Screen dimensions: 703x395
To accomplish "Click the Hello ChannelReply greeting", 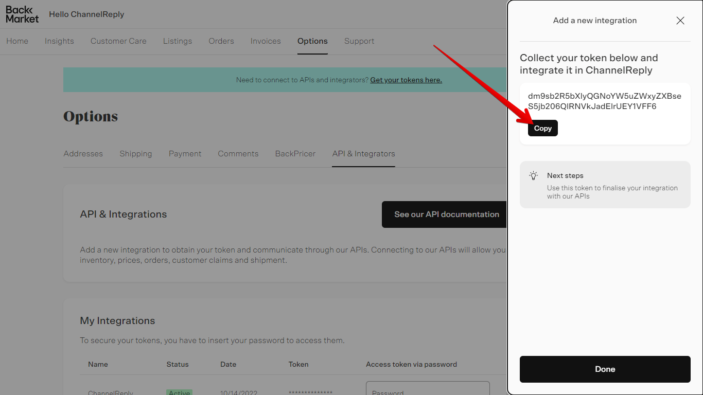I will pyautogui.click(x=86, y=14).
